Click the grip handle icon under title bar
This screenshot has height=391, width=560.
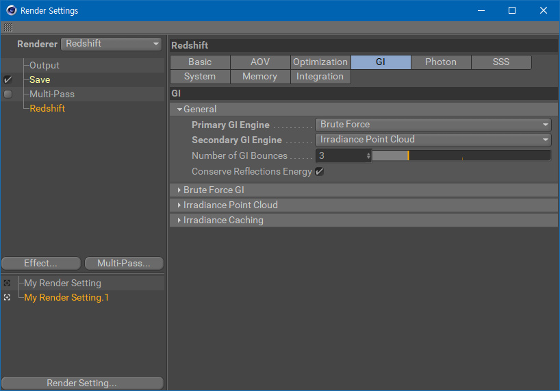(8, 27)
